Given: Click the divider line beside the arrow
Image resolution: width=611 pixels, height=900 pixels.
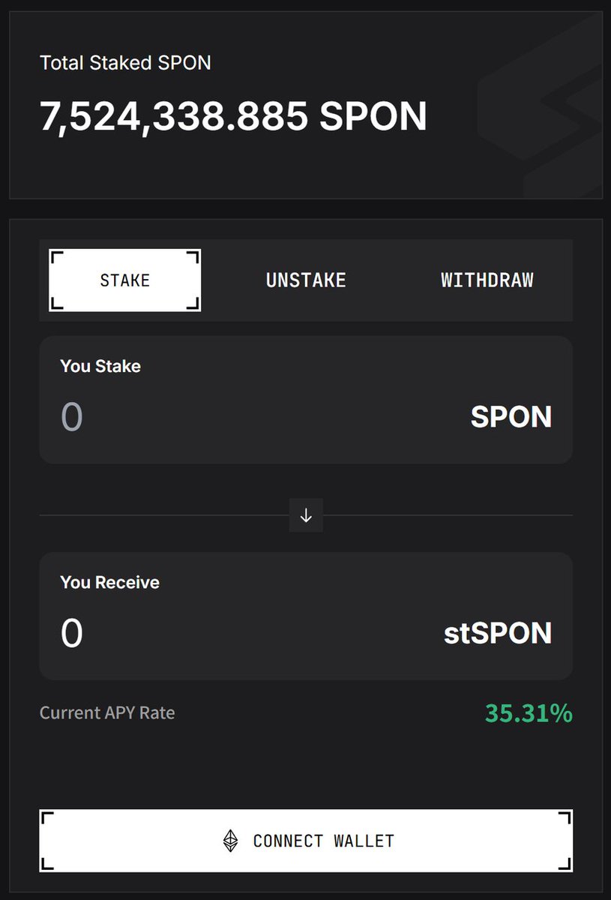Looking at the screenshot, I should (164, 515).
